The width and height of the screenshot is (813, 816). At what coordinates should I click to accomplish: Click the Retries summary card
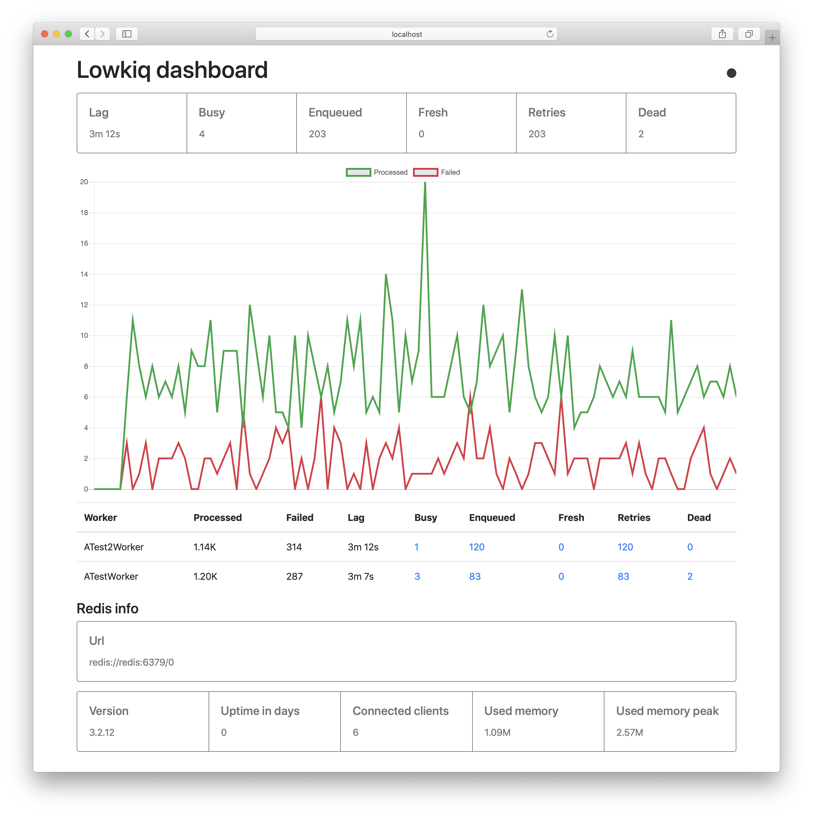pyautogui.click(x=571, y=123)
